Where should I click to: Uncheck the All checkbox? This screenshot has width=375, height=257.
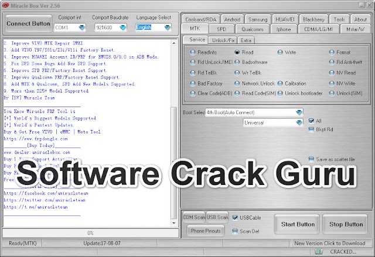click(x=311, y=121)
